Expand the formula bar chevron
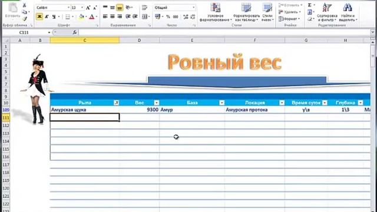This screenshot has height=212, width=377. click(372, 32)
